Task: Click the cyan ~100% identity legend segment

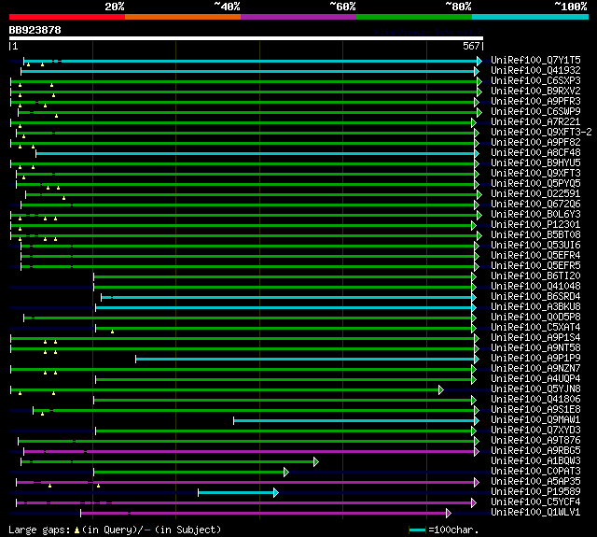Action: coord(531,17)
